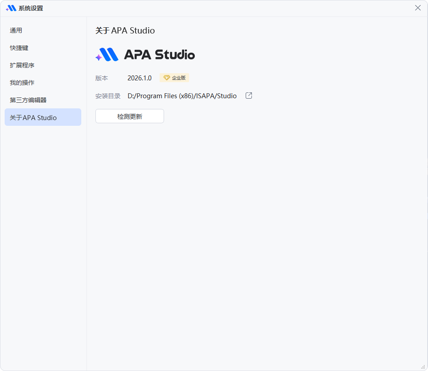Click the APA Studio wordmark text
The width and height of the screenshot is (428, 371).
click(159, 54)
